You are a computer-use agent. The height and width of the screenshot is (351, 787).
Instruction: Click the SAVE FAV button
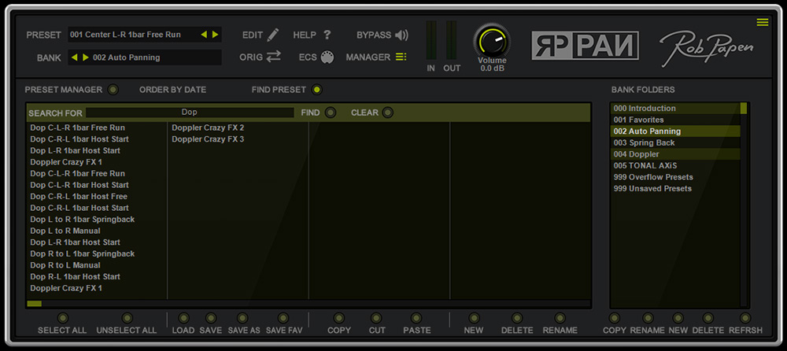(283, 318)
